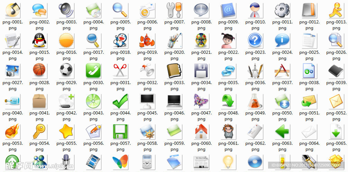348x172 pixels.
Task: Select the green floppy disk icon png-0057
Action: click(x=120, y=131)
